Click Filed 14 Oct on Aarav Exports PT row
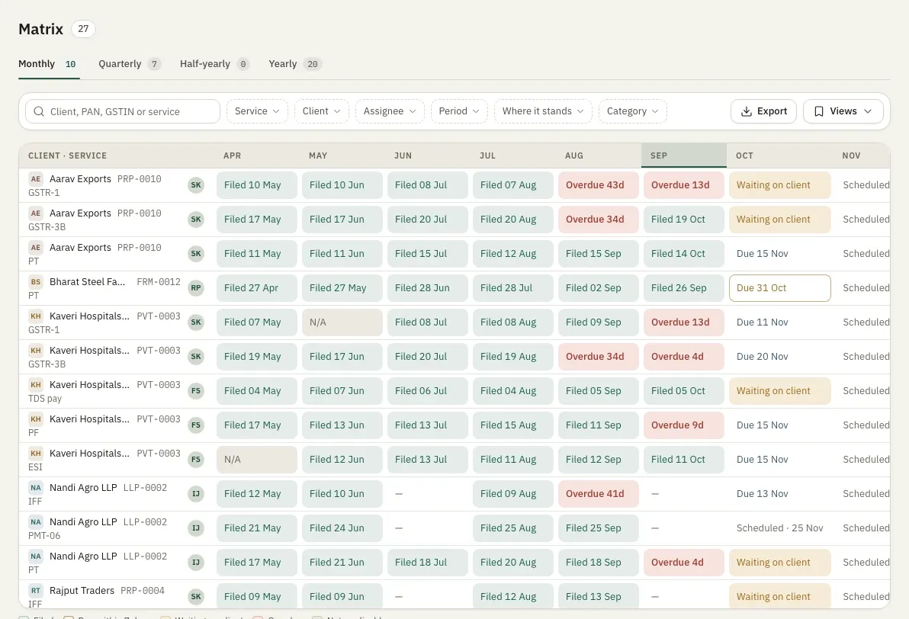Image resolution: width=909 pixels, height=619 pixels. [684, 254]
